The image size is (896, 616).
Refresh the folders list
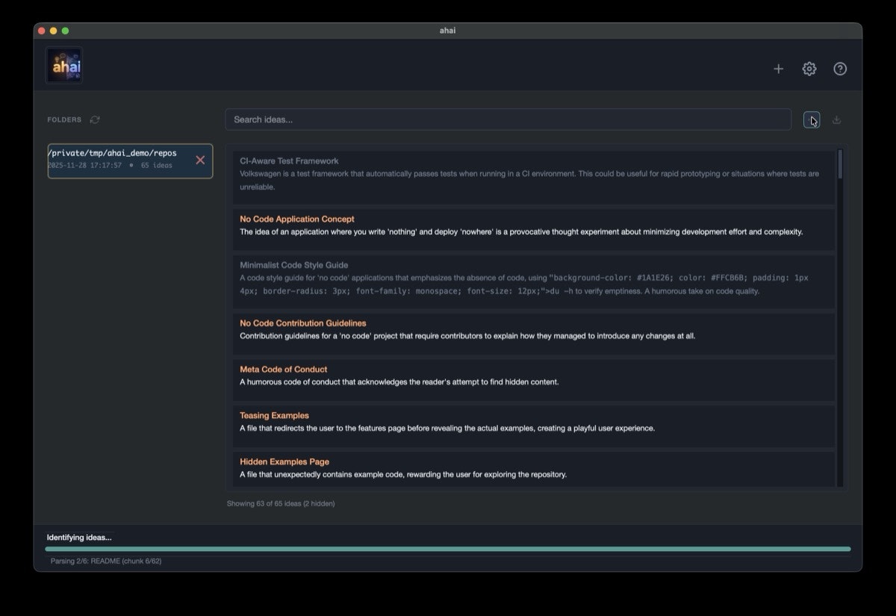[94, 119]
